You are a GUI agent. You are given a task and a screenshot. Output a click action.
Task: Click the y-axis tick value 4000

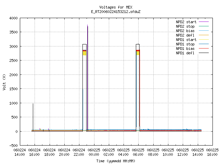(13, 18)
